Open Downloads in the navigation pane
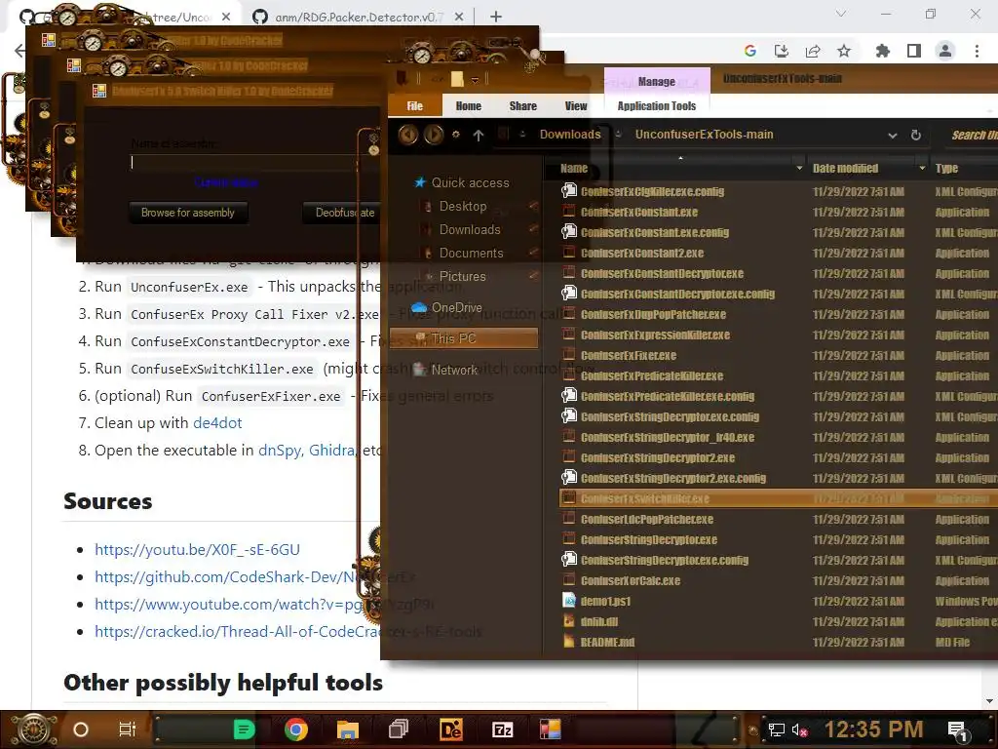Screen dimensions: 998x749 470,230
